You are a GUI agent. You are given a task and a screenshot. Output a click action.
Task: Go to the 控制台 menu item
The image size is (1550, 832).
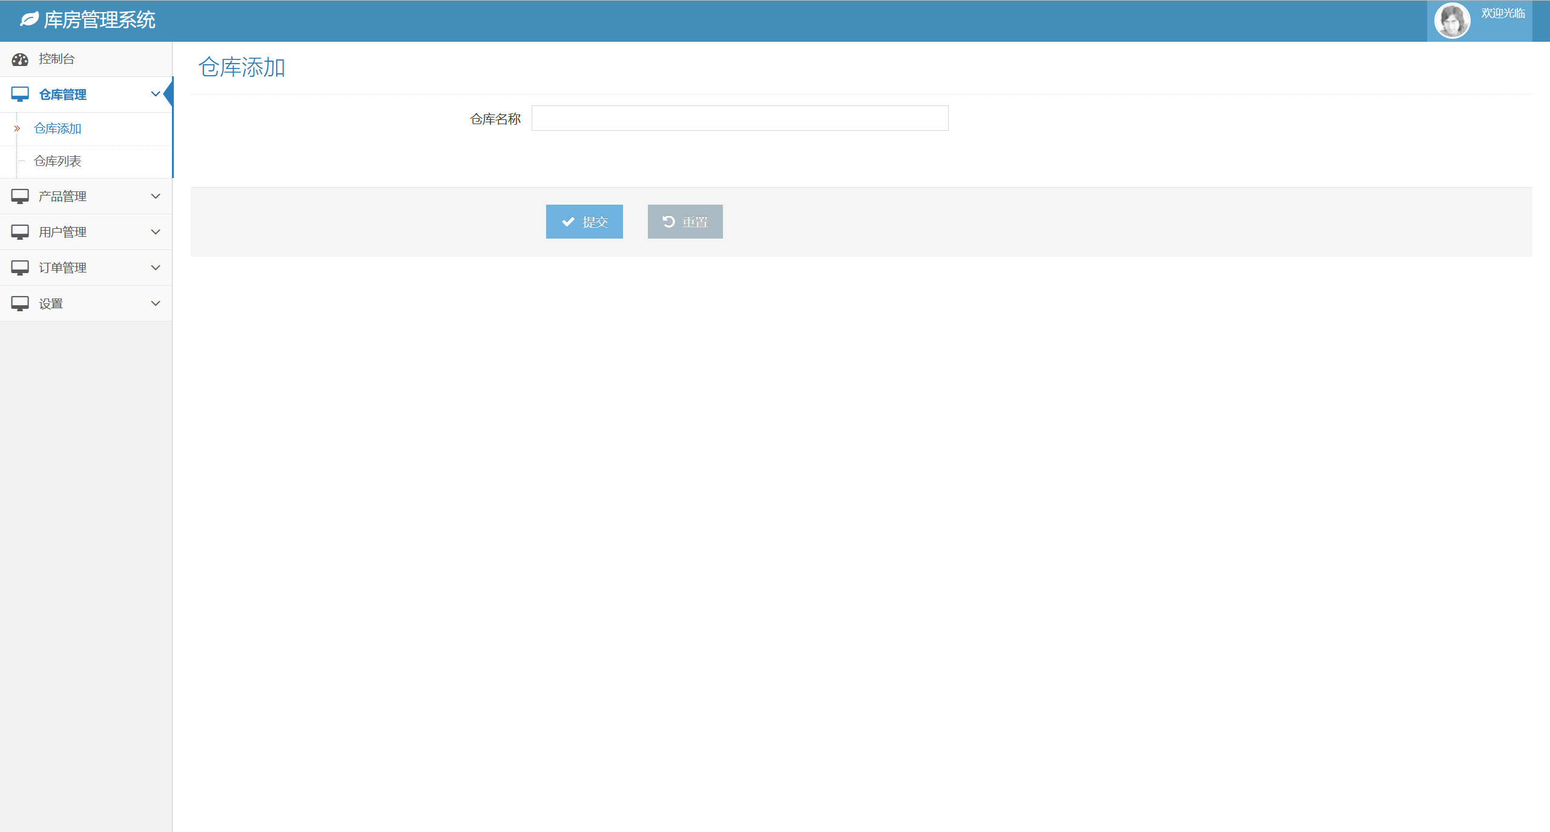pos(56,59)
